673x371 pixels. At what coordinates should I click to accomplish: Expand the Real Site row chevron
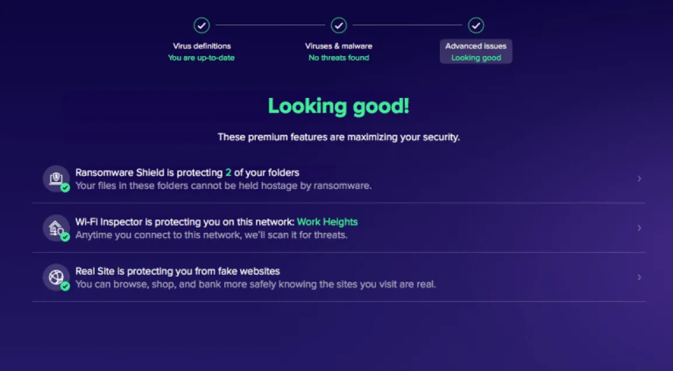[x=639, y=277]
